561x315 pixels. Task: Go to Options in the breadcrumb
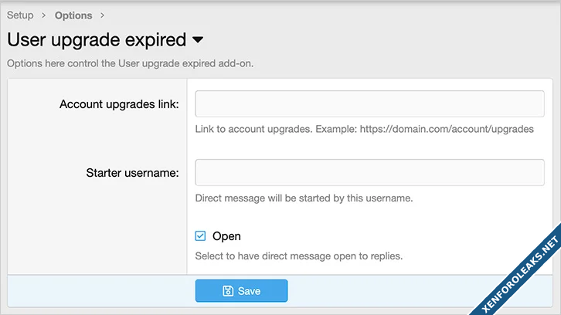point(73,15)
